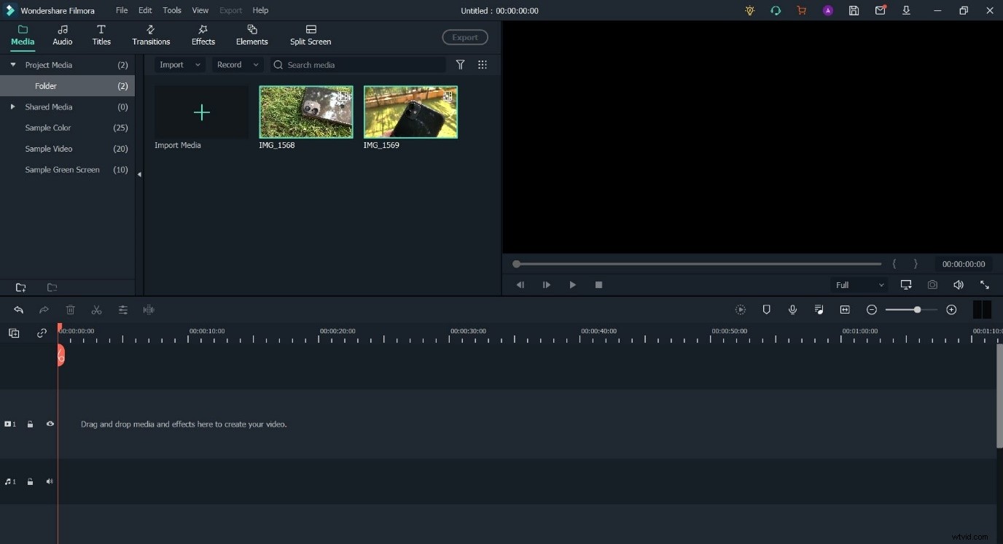Switch to the Transitions tab

point(150,34)
